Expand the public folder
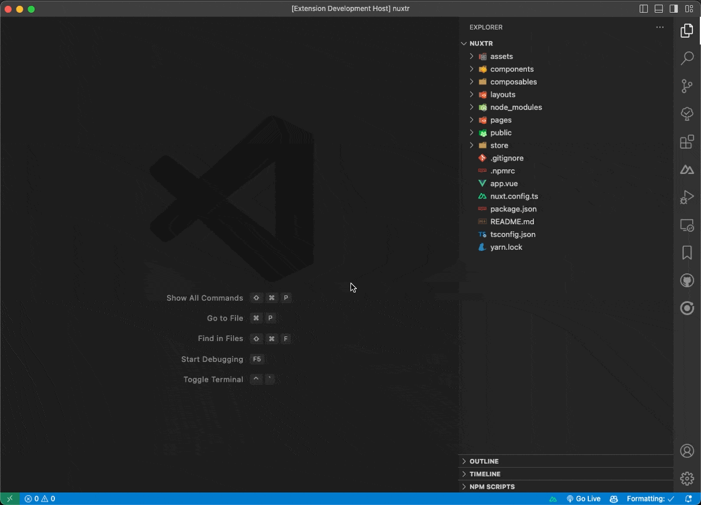Screen dimensions: 701x505 click(x=565, y=133)
